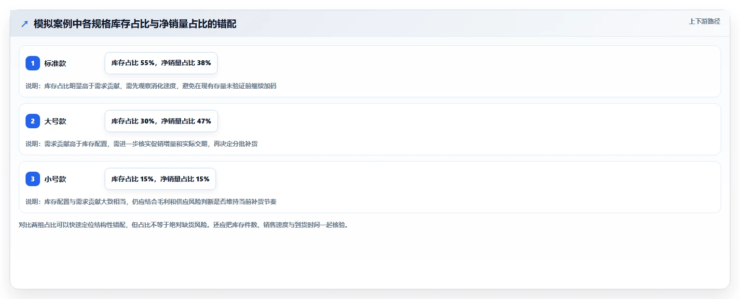
Task: Select the 小号款 row label
Action: tap(55, 179)
